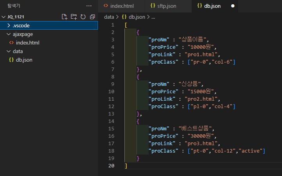Collapse the JQ_1121 root folder chevron
Viewport: 282px width, 176px height.
(4, 17)
